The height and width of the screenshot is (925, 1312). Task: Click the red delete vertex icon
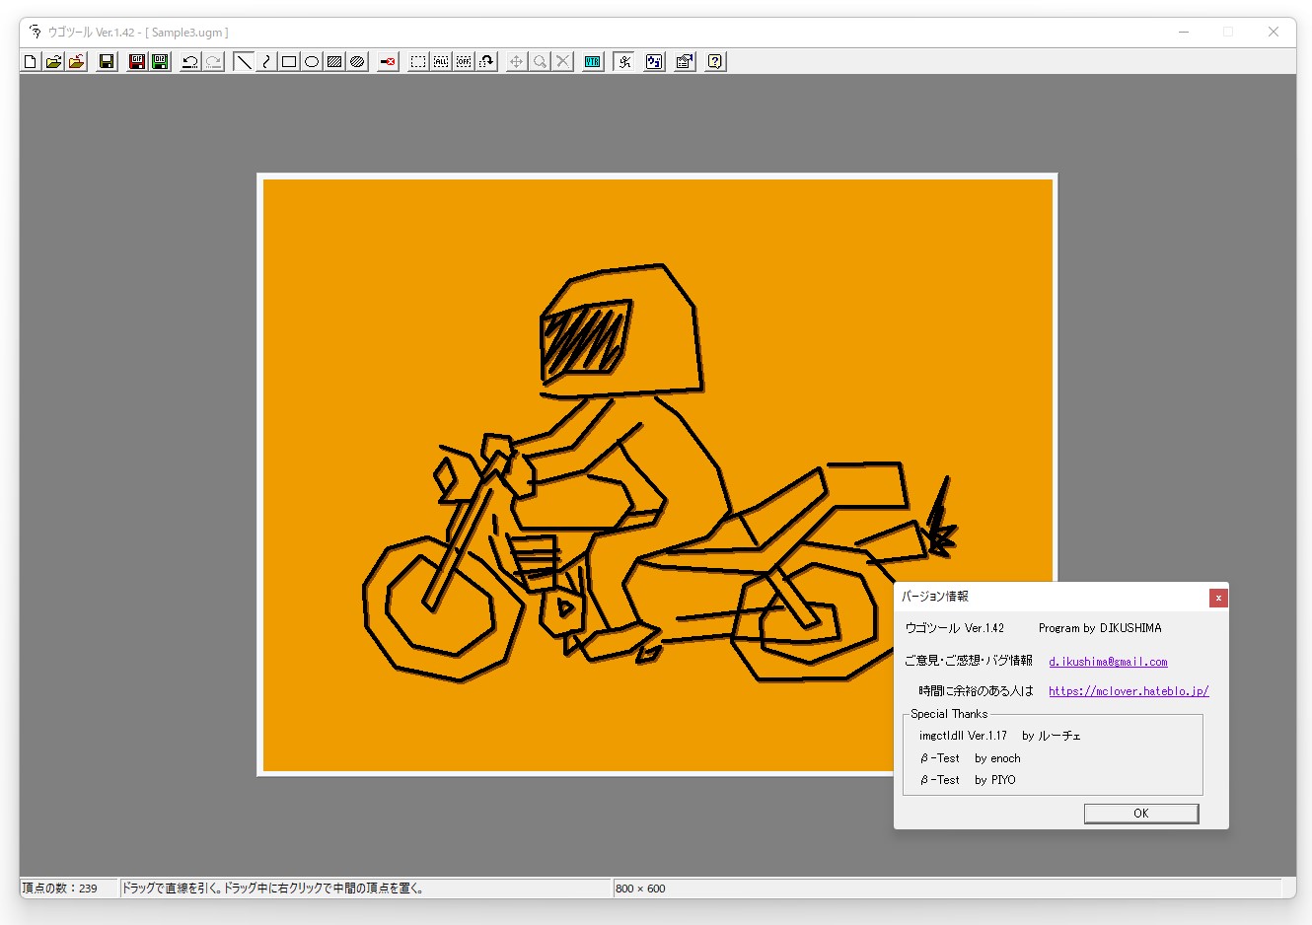[x=388, y=61]
